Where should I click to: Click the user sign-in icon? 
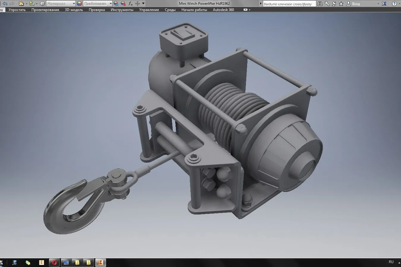point(348,4)
